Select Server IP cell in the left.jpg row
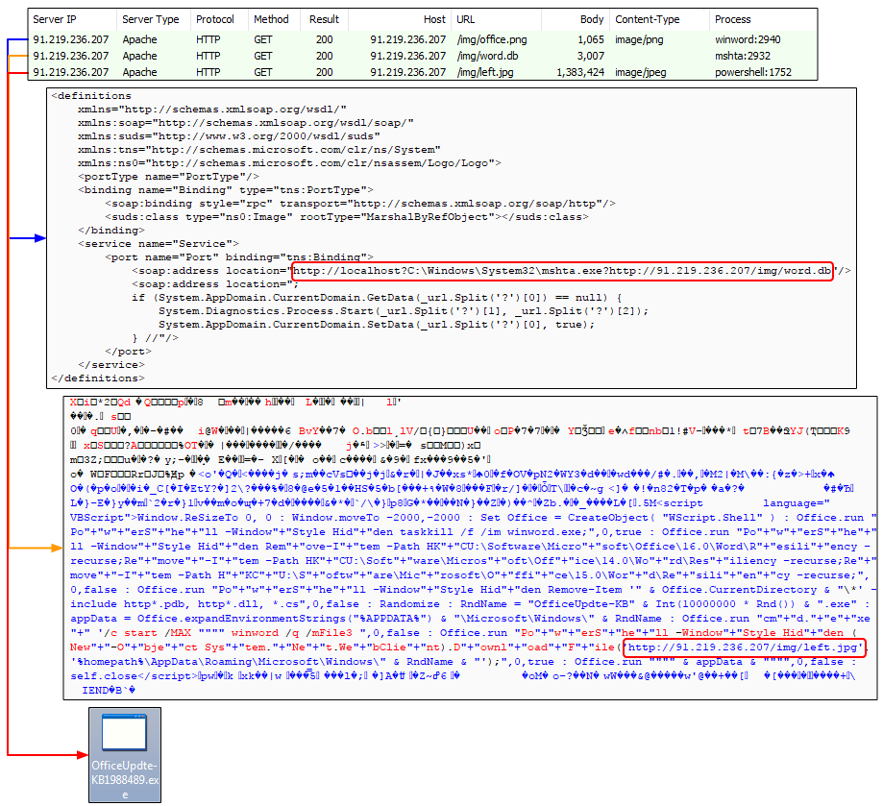This screenshot has height=806, width=883. (x=71, y=72)
